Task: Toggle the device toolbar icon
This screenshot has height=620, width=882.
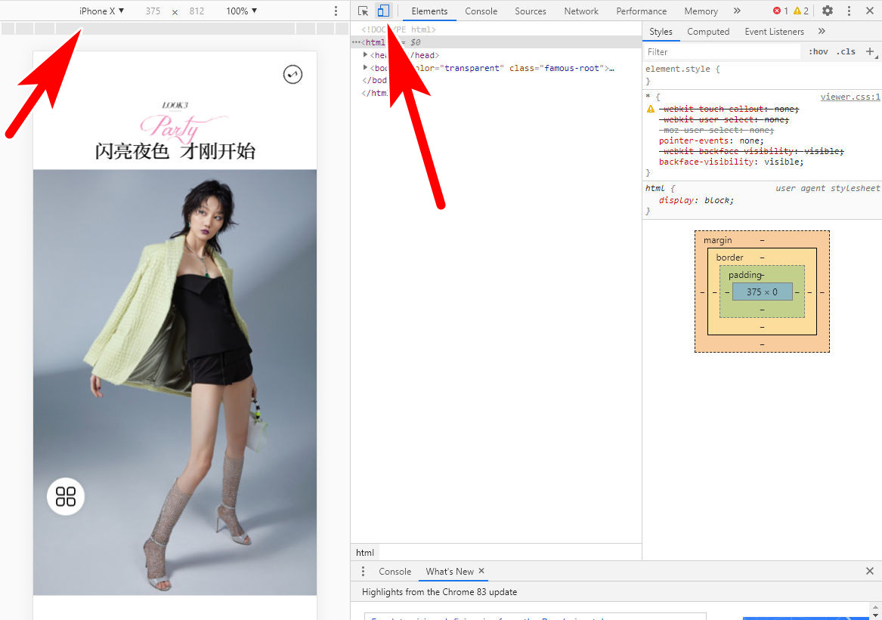Action: (x=383, y=11)
